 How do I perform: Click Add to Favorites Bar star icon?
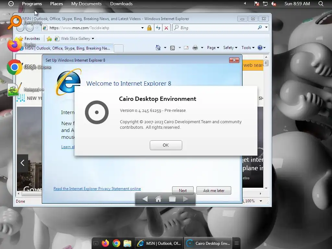tap(49, 39)
